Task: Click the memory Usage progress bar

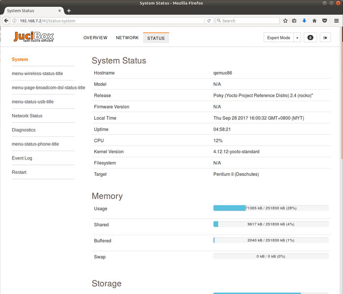Action: [271, 208]
